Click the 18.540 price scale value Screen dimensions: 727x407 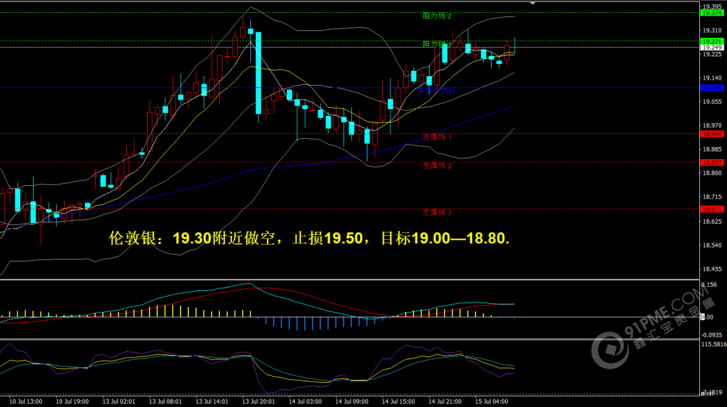(712, 245)
